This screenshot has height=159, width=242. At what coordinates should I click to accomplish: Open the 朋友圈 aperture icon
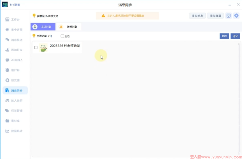coord(7,80)
